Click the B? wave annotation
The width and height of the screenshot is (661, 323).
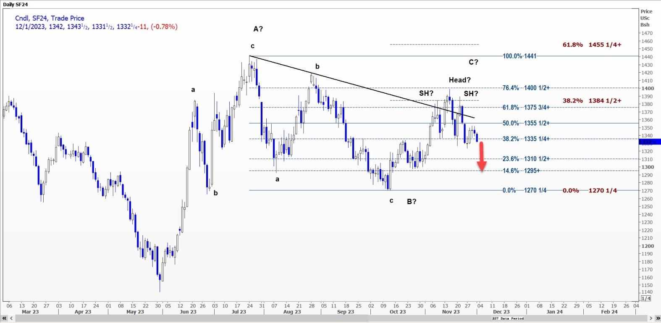(x=412, y=202)
